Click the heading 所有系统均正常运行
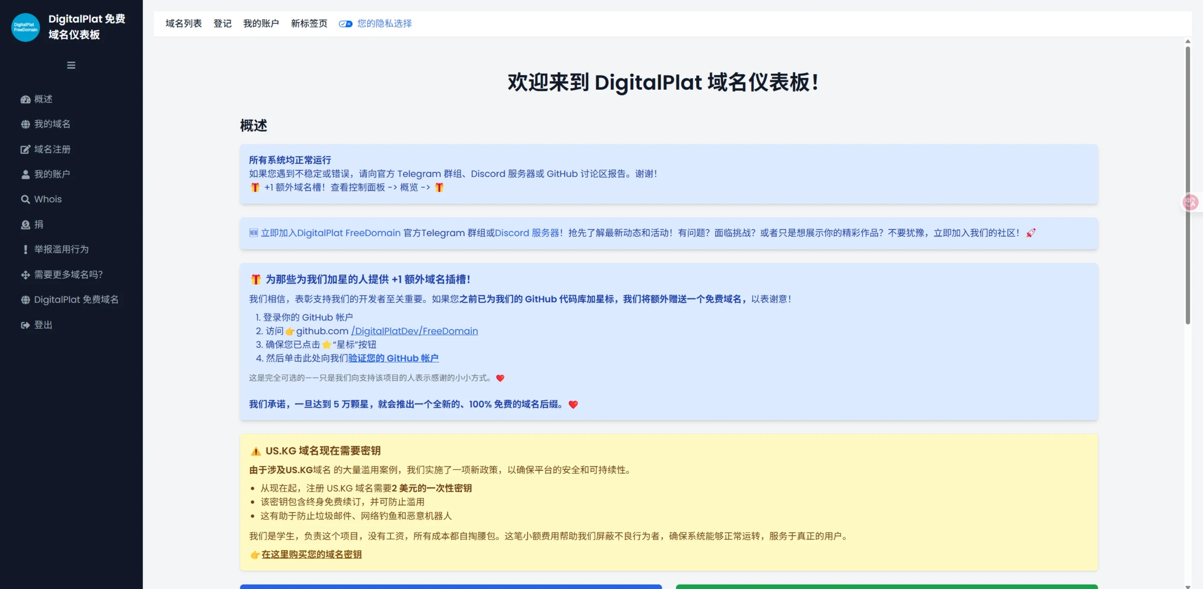Screen dimensions: 1203x589 click(x=290, y=160)
